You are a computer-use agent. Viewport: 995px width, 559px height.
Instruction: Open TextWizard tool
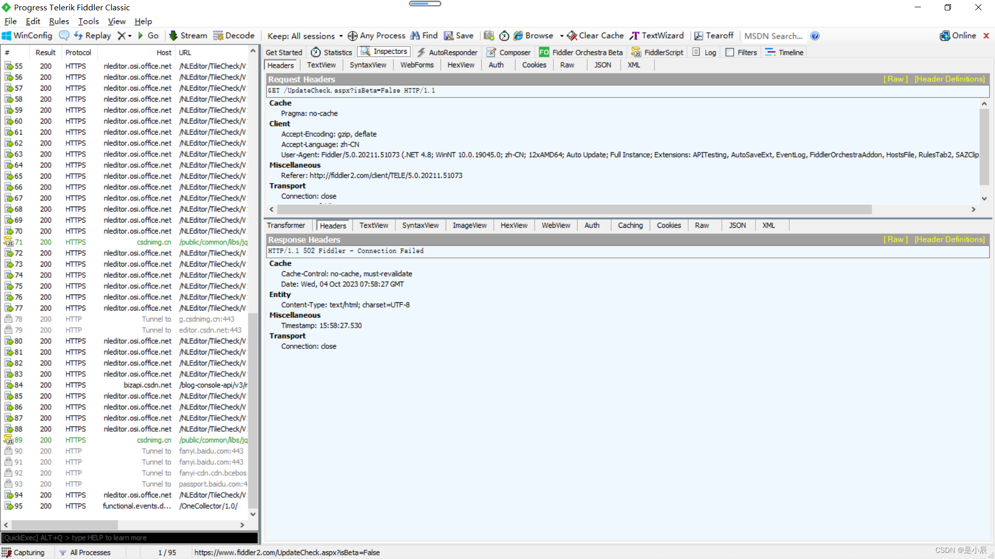pyautogui.click(x=657, y=36)
